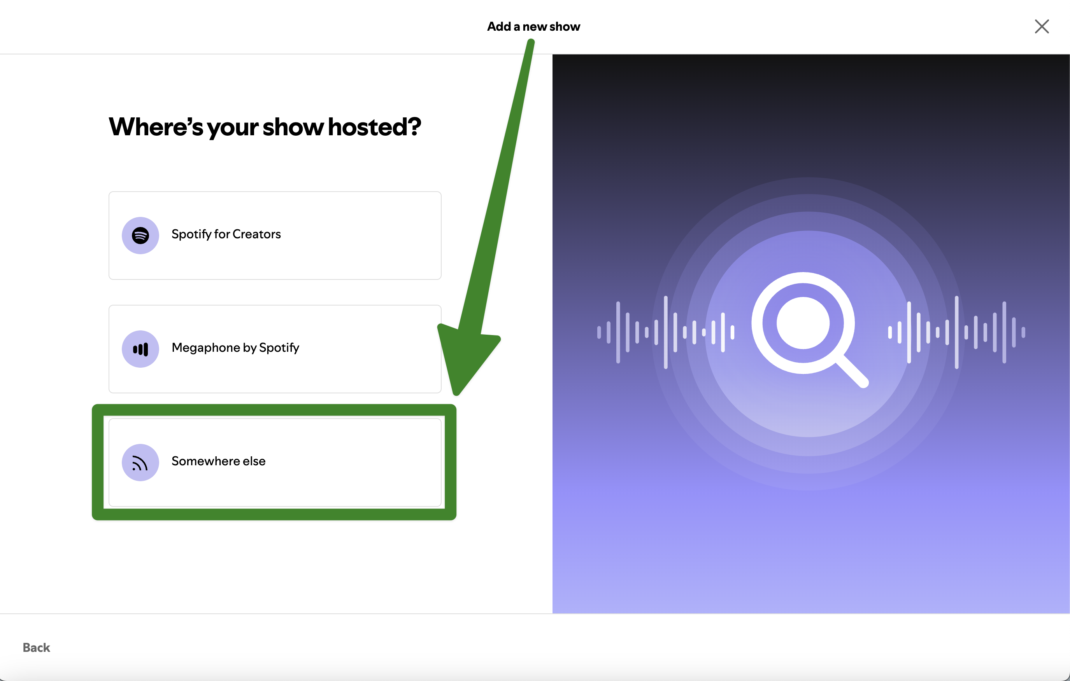Image resolution: width=1070 pixels, height=681 pixels.
Task: Click the right audio waveform graphic
Action: 956,332
